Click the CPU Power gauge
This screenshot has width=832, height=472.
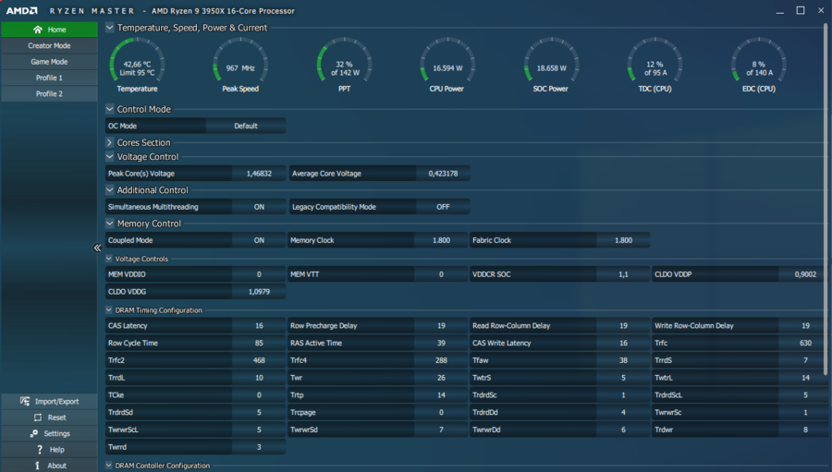(447, 66)
